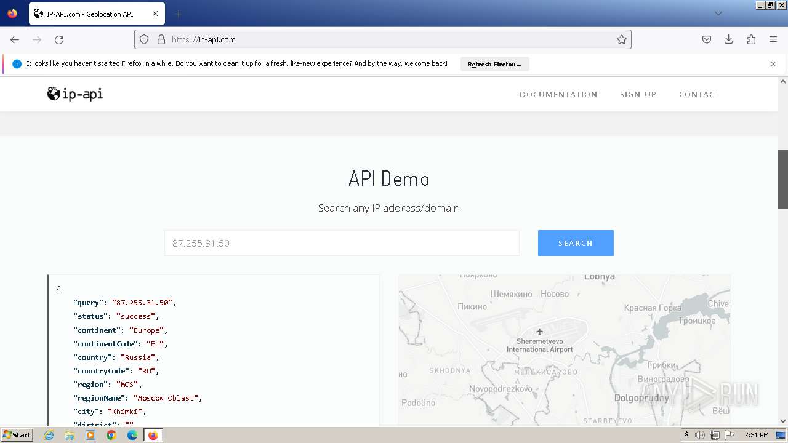Click the scrollbar down arrow
Screen dimensions: 788x443
point(783,421)
